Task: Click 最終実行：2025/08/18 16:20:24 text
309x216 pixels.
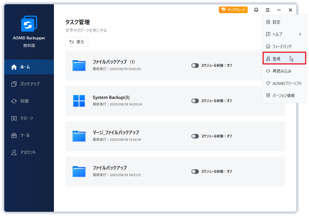Action: coord(117,104)
